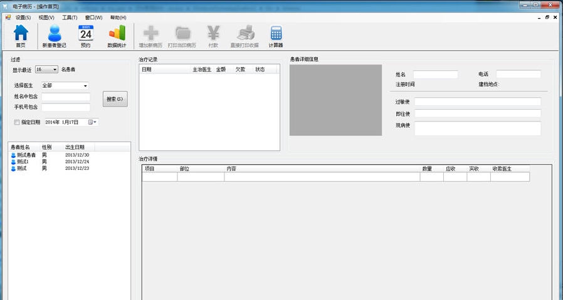Focus the 手机号包含 phone filter field
This screenshot has width=563, height=300.
click(x=66, y=107)
